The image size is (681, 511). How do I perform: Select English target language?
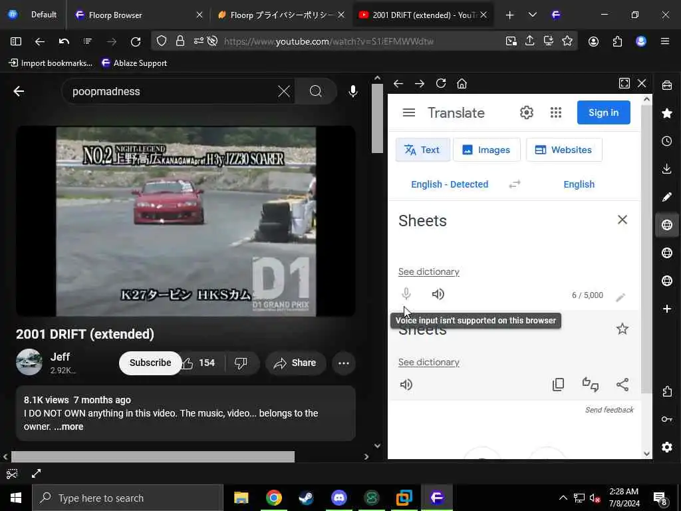click(579, 184)
